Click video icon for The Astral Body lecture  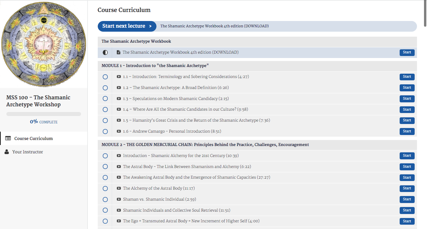[x=119, y=167]
